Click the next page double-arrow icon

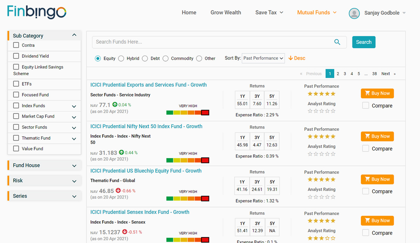(x=395, y=74)
